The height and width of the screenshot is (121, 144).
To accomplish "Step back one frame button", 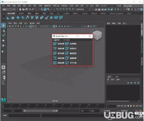I will 122,106.
